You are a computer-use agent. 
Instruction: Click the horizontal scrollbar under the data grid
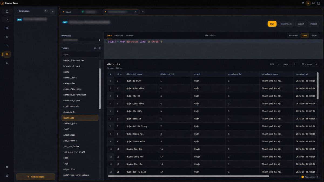(x=188, y=176)
